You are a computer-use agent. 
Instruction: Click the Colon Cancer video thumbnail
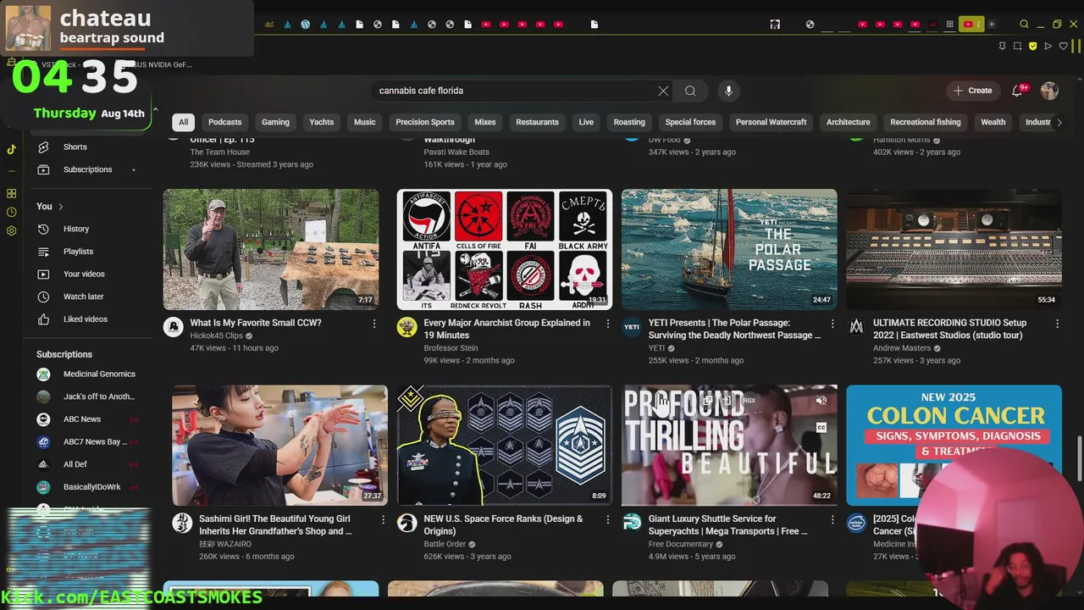(954, 446)
